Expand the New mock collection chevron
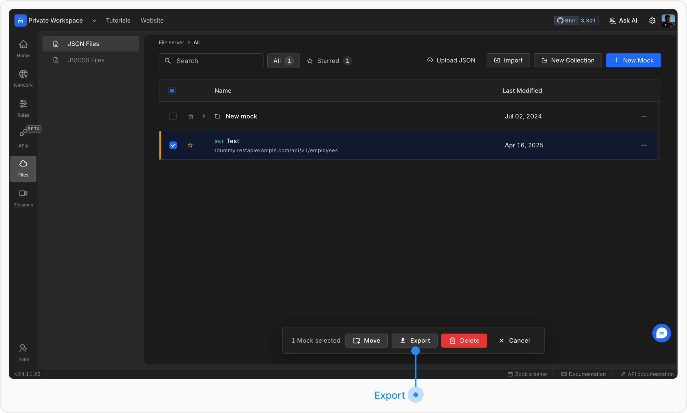687x413 pixels. (x=204, y=116)
